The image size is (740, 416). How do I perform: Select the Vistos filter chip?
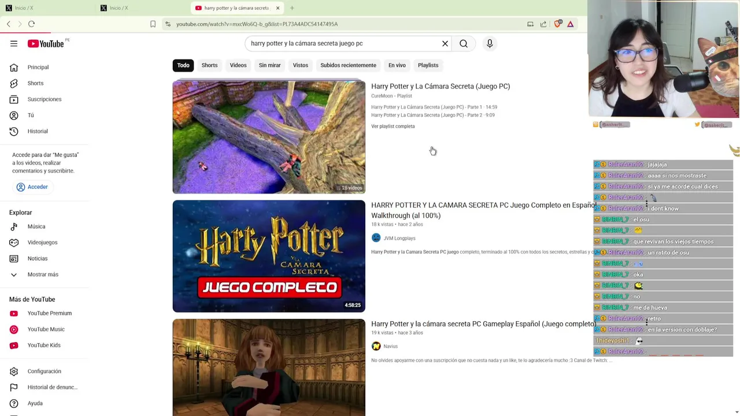tap(301, 65)
